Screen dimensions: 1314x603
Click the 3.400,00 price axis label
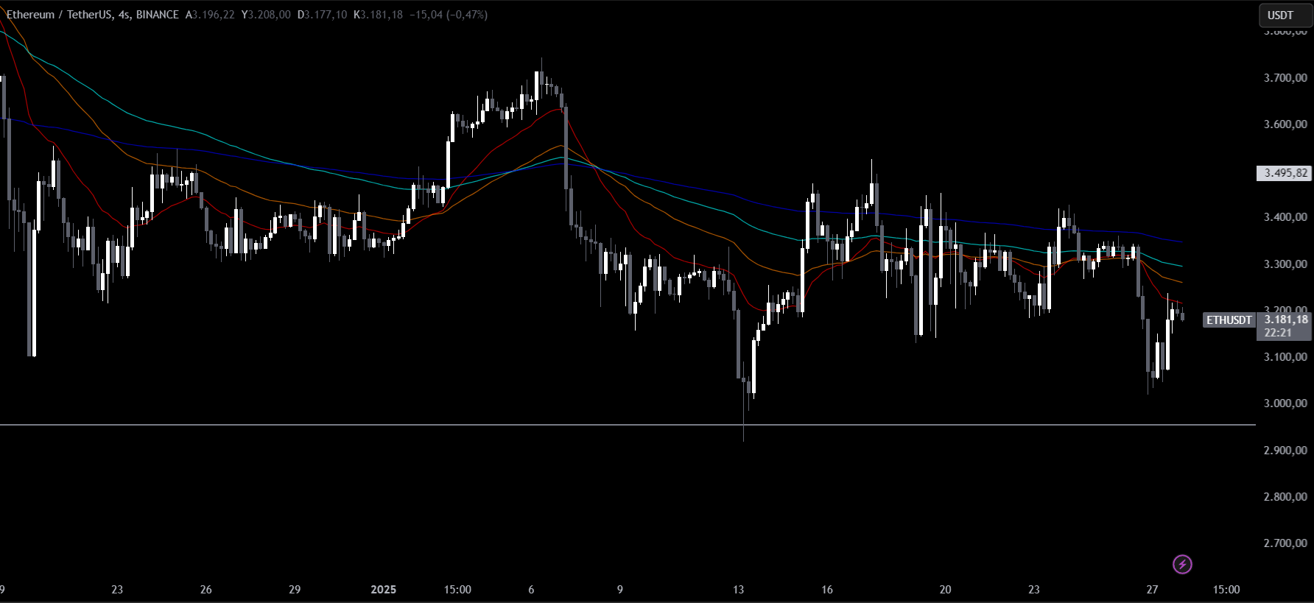pyautogui.click(x=1285, y=217)
